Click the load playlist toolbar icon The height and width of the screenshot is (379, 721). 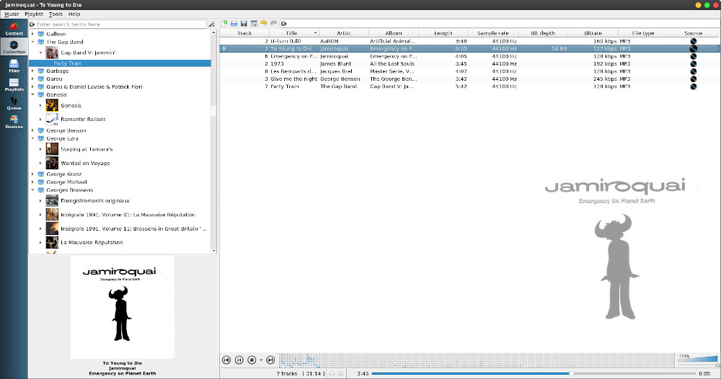click(234, 23)
